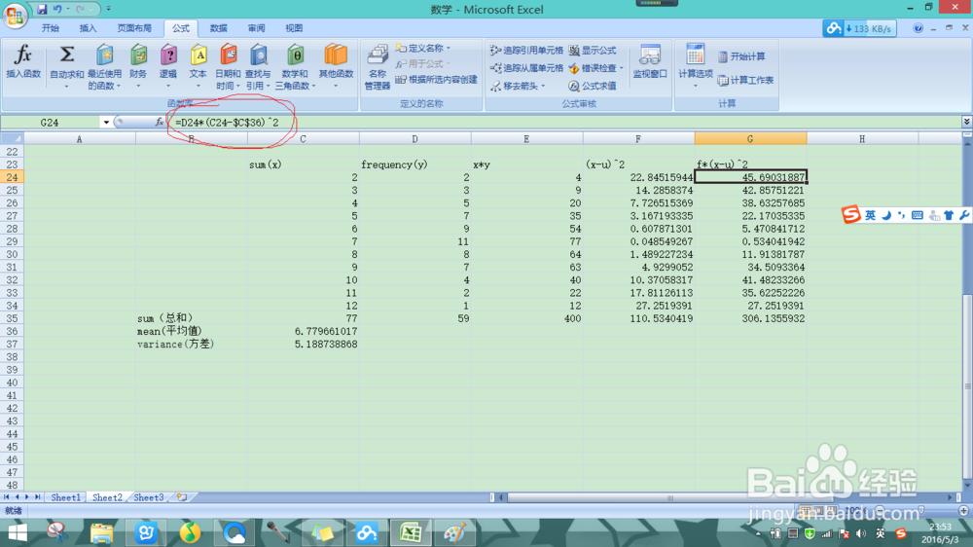Click Trace Dependents (追踪从属单元格)
This screenshot has height=547, width=973.
(x=526, y=68)
